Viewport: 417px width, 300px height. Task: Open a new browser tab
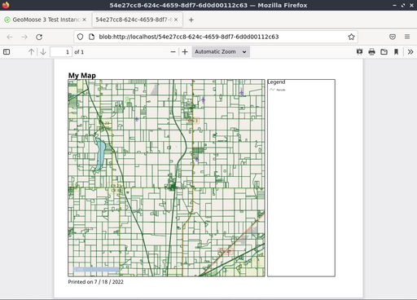point(191,20)
